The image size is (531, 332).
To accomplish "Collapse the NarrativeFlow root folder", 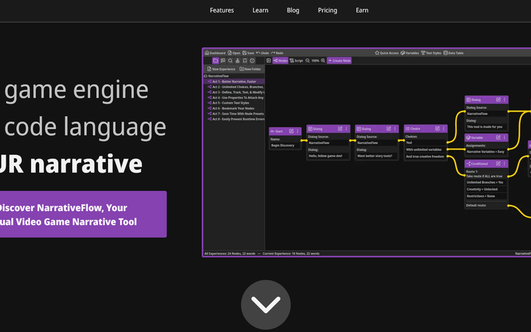I will pyautogui.click(x=206, y=76).
